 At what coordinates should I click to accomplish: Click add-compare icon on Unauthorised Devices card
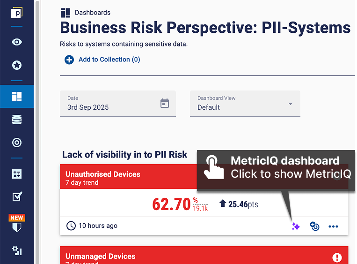(314, 226)
